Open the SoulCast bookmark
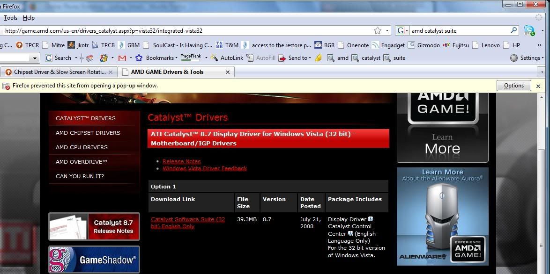The height and width of the screenshot is (274, 550). coord(178,45)
